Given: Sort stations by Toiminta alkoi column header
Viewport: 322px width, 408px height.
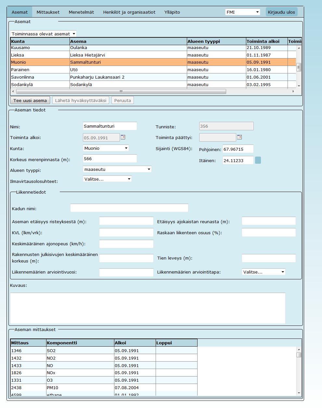Looking at the screenshot, I should click(267, 41).
